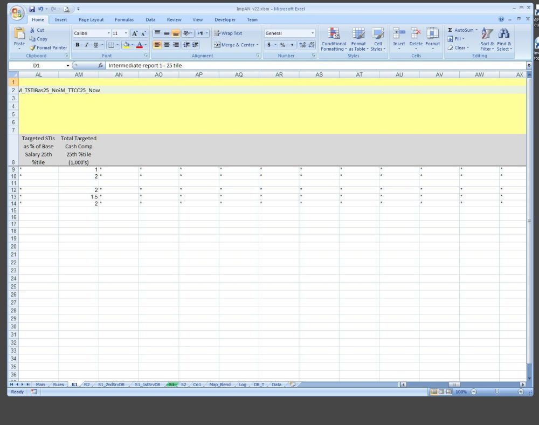The width and height of the screenshot is (539, 425).
Task: Expand the Name Box dropdown arrow
Action: [68, 65]
